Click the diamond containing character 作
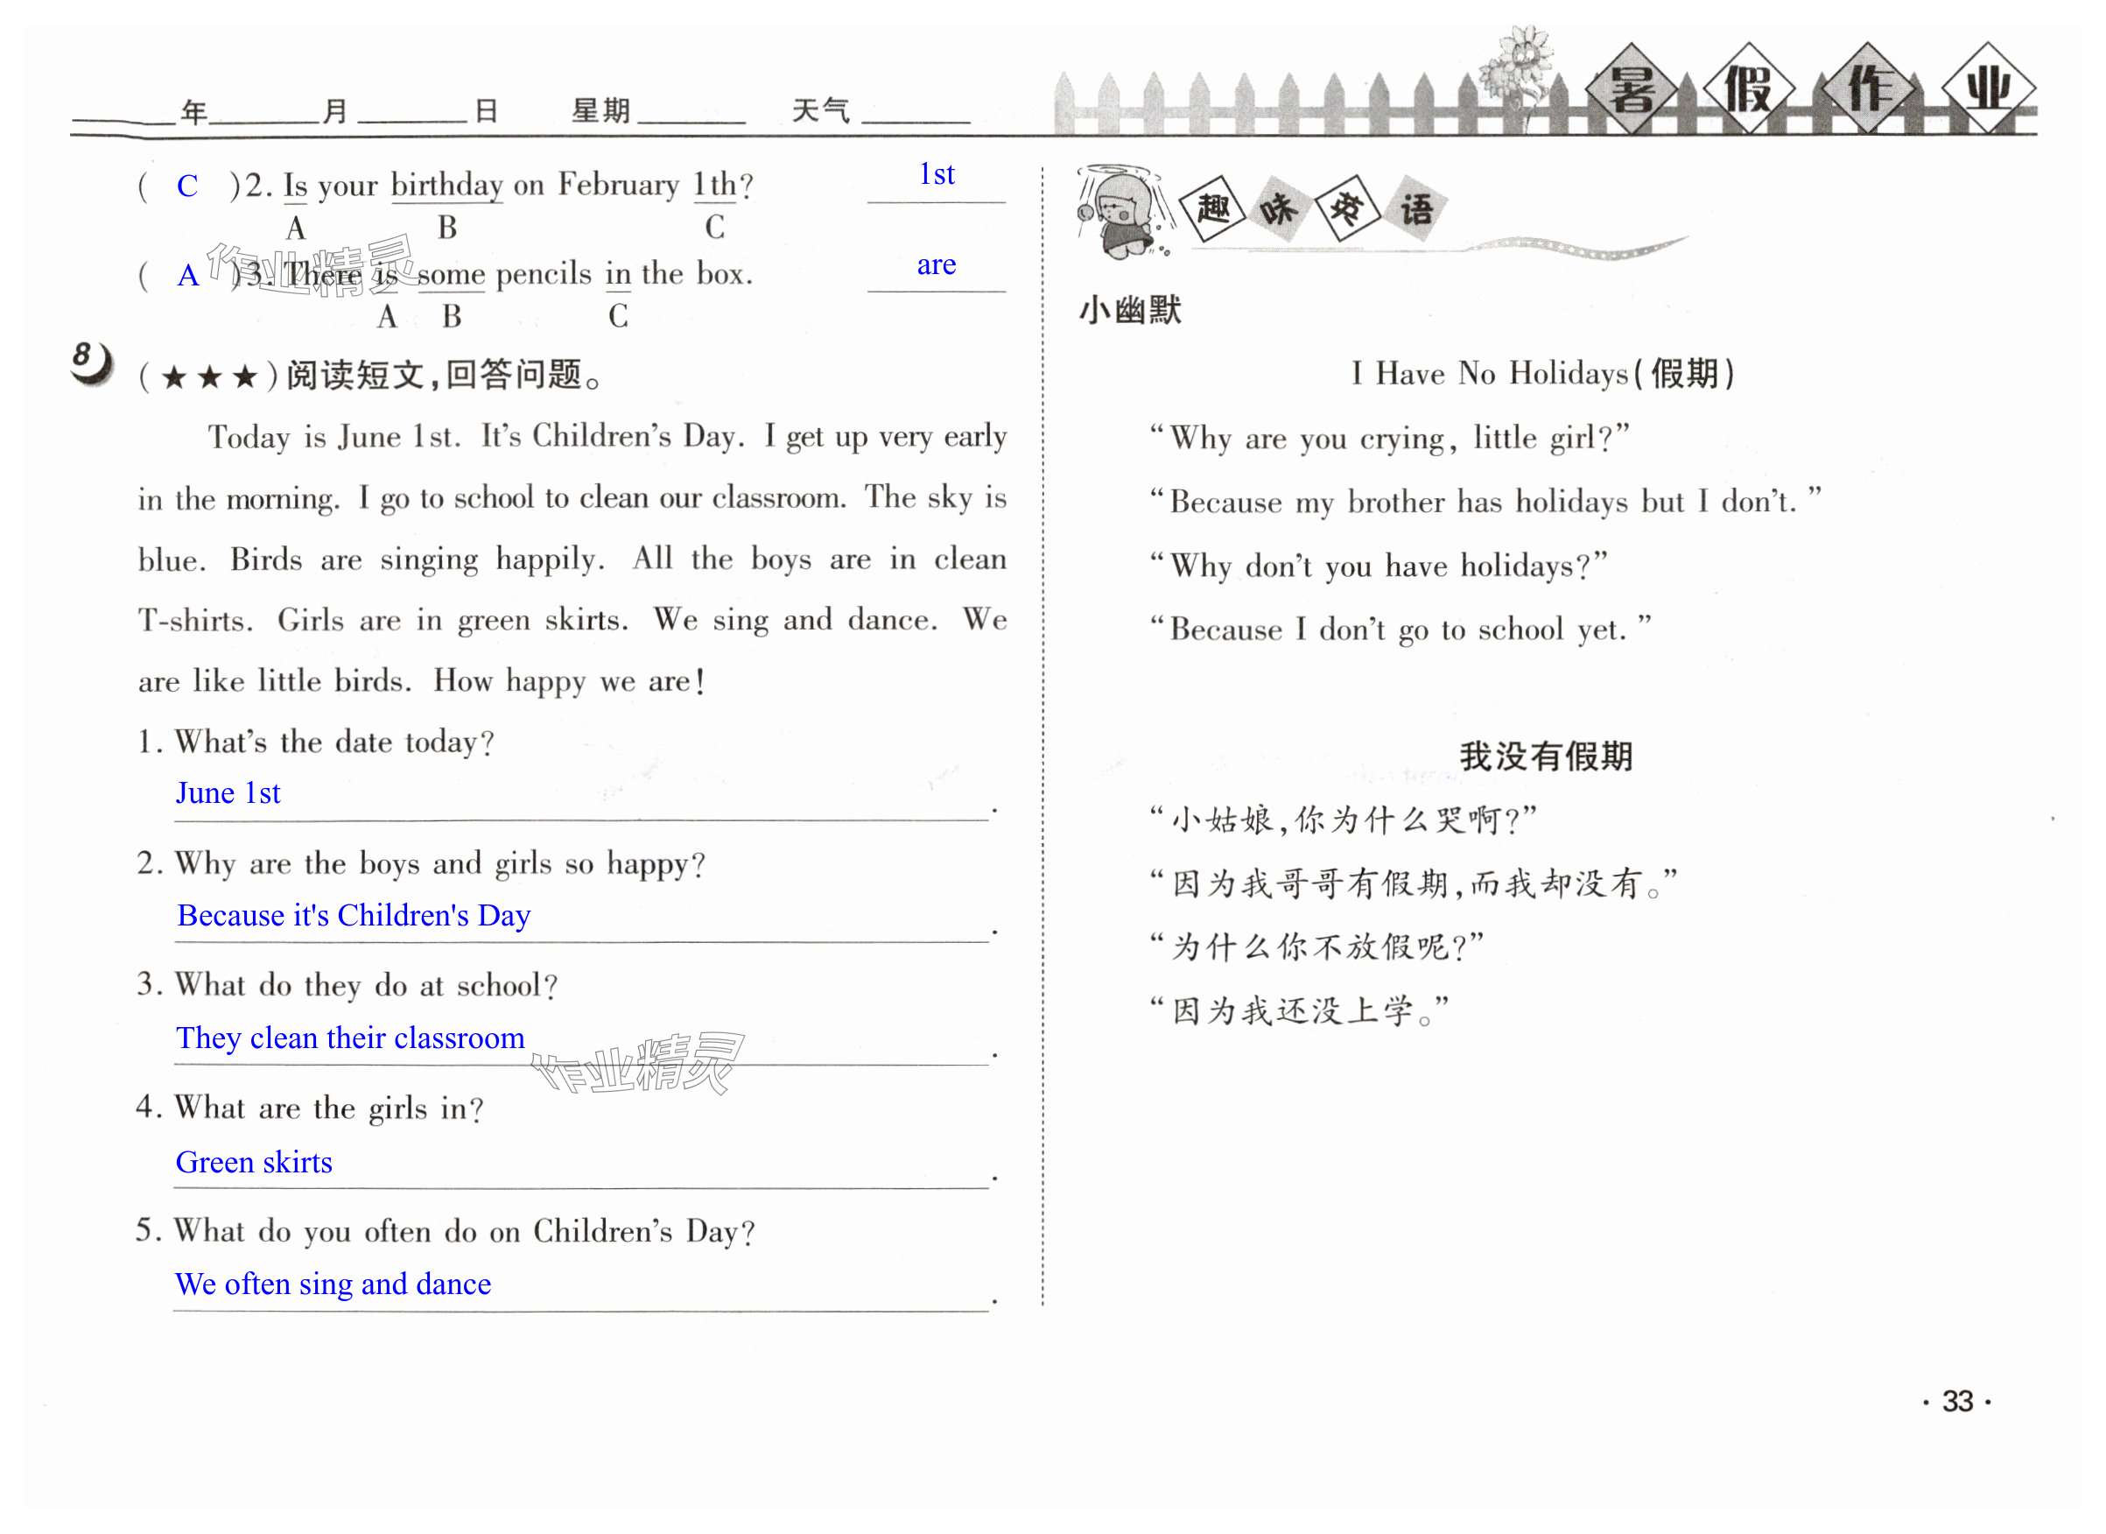Viewport: 2106px width, 1534px height. pos(1868,90)
